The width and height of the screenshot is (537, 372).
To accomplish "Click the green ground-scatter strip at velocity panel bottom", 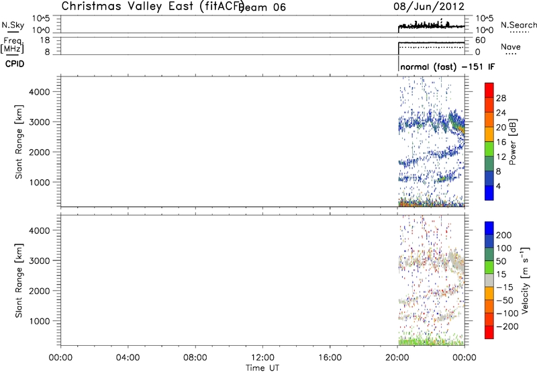I will pyautogui.click(x=431, y=342).
